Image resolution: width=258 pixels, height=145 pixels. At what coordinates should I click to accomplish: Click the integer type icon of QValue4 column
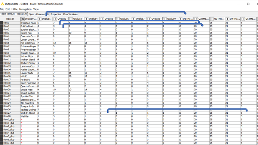point(86,19)
